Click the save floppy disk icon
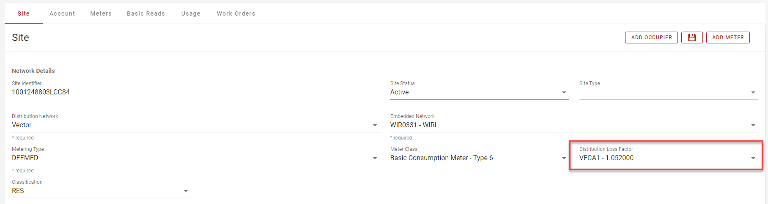Image resolution: width=768 pixels, height=204 pixels. 692,38
